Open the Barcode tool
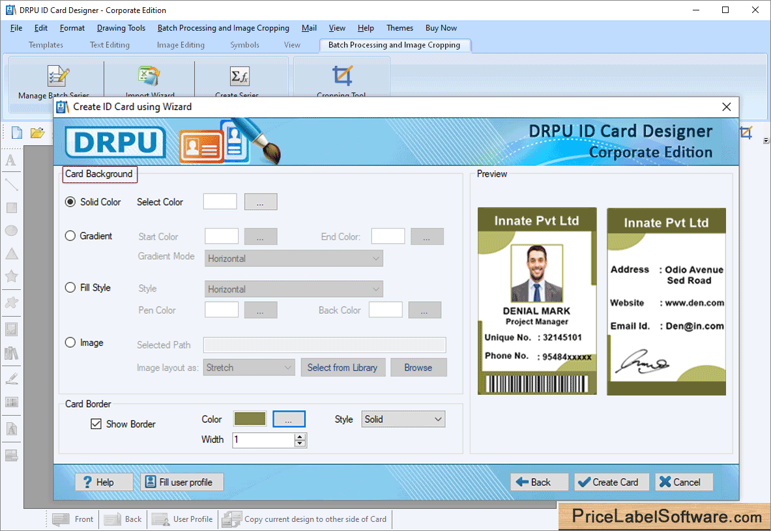 point(11,402)
